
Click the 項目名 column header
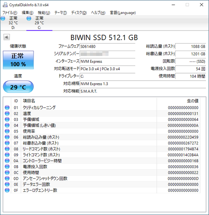pos(89,101)
